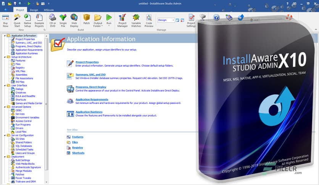The image size is (319, 185).
Task: Click the blue help question mark icon
Action: pyautogui.click(x=216, y=18)
